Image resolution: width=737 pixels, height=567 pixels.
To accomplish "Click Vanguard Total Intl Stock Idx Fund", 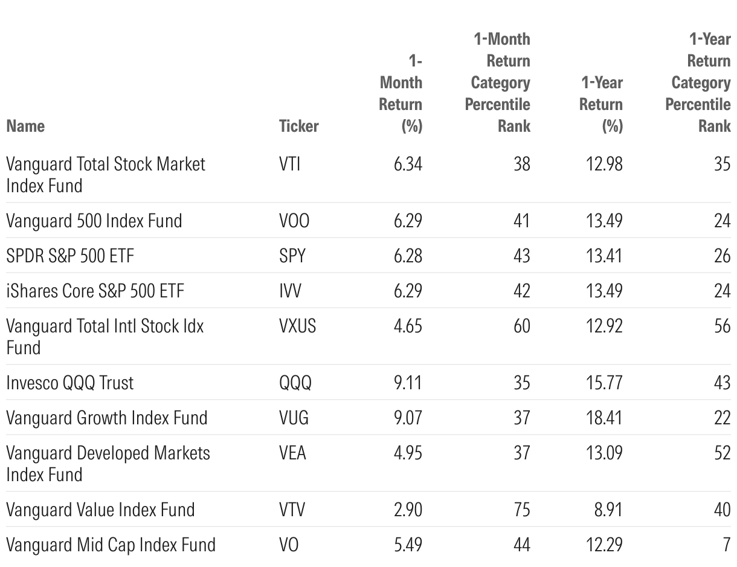I will [x=105, y=336].
